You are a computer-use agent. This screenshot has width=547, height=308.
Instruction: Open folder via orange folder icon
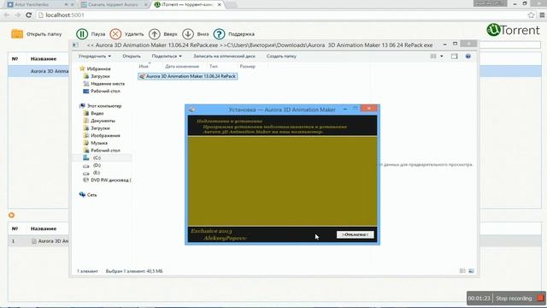(17, 34)
